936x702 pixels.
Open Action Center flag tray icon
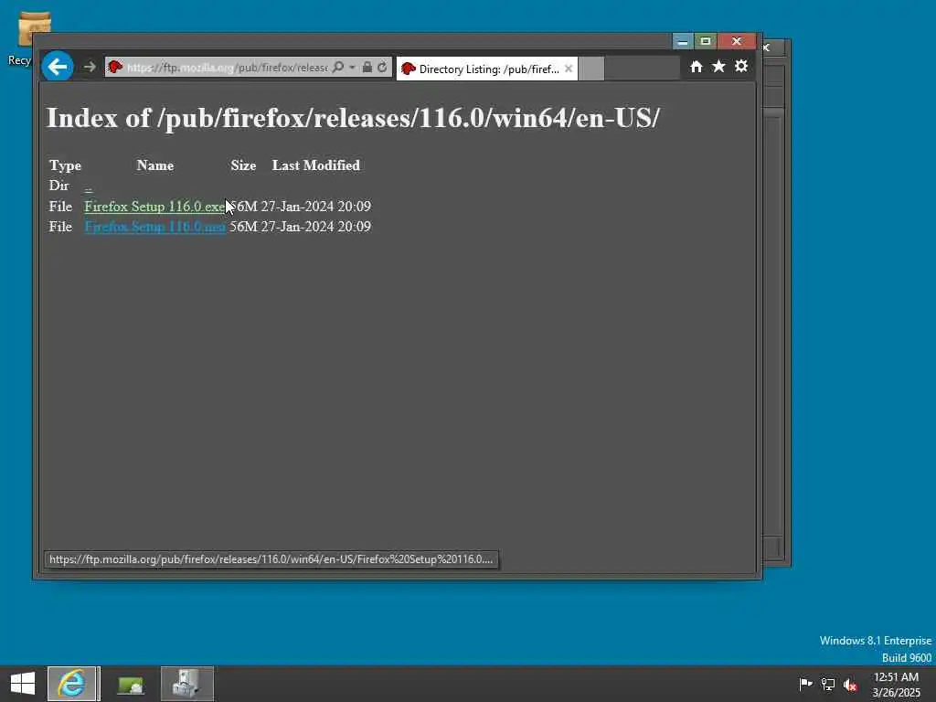point(805,684)
